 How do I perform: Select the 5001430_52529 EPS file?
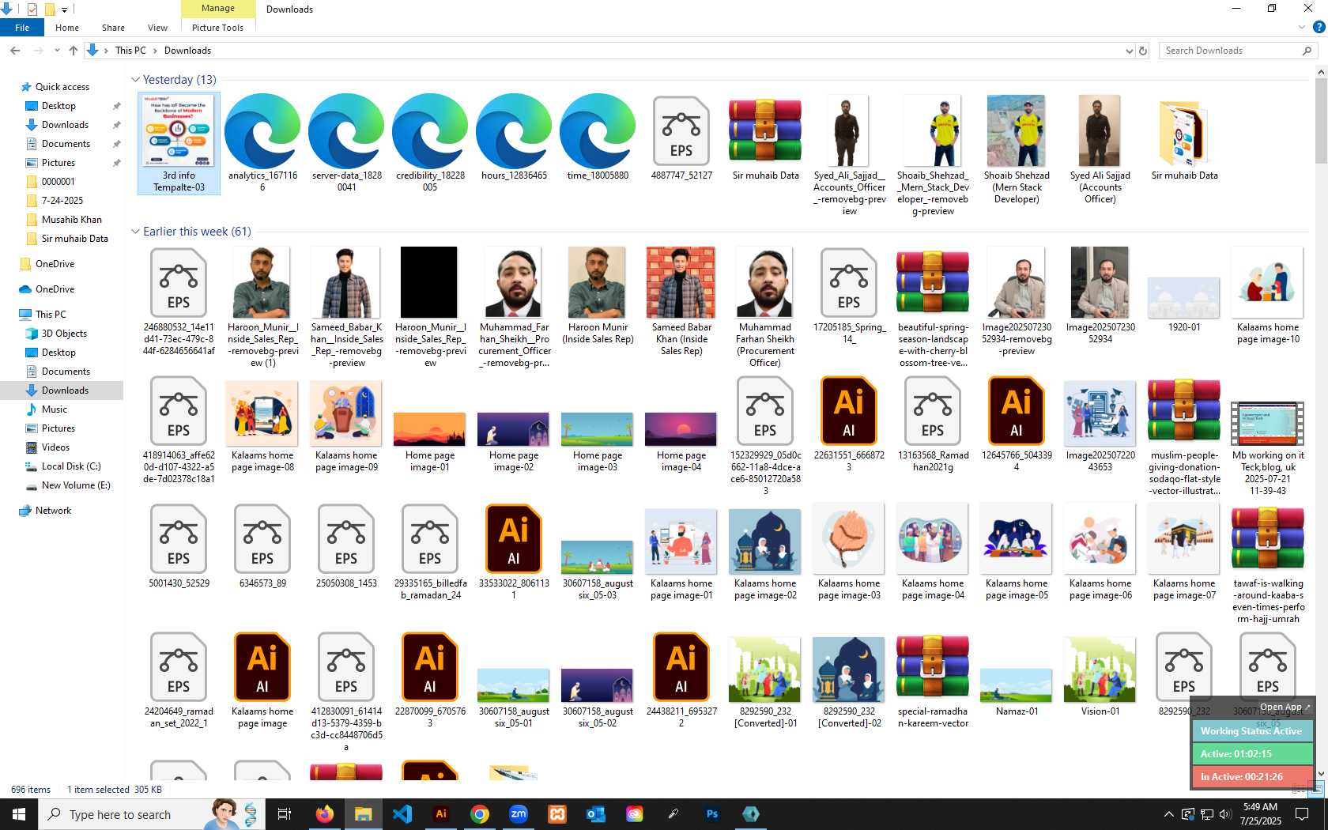179,539
